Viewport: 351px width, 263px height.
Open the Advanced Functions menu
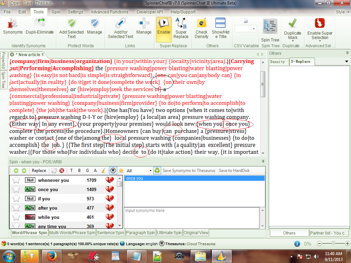(x=110, y=12)
